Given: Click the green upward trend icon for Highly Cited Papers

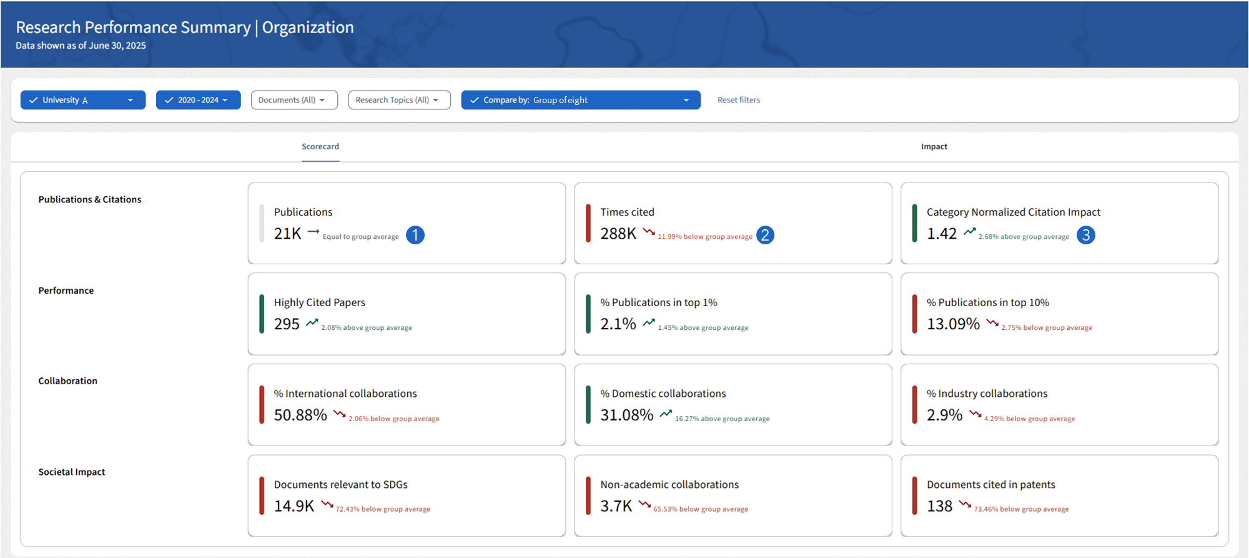Looking at the screenshot, I should point(312,322).
